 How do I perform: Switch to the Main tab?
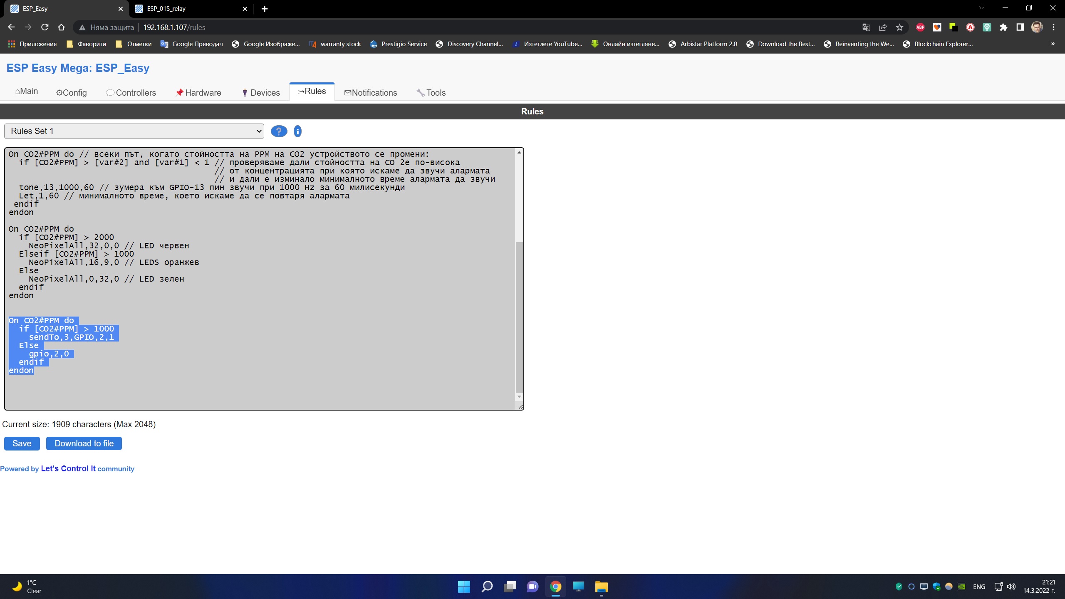(27, 92)
